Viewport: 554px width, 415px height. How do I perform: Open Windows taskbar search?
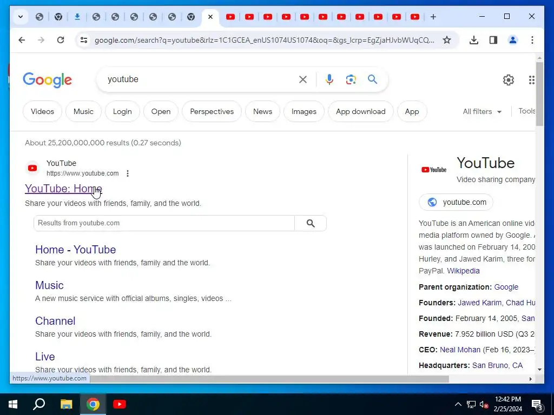(39, 404)
